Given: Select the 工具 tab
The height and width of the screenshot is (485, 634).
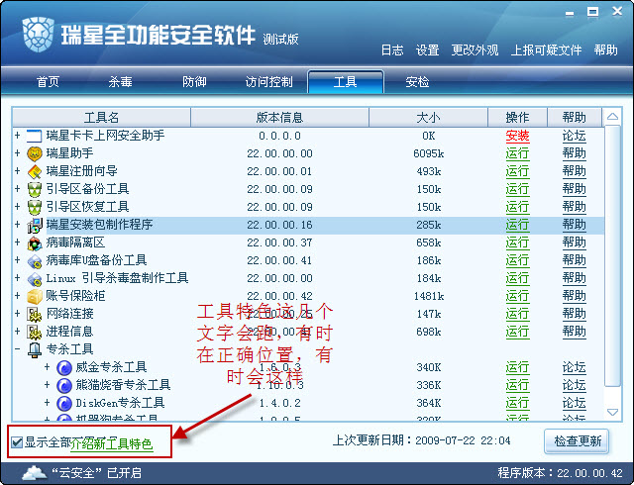Looking at the screenshot, I should [x=346, y=82].
